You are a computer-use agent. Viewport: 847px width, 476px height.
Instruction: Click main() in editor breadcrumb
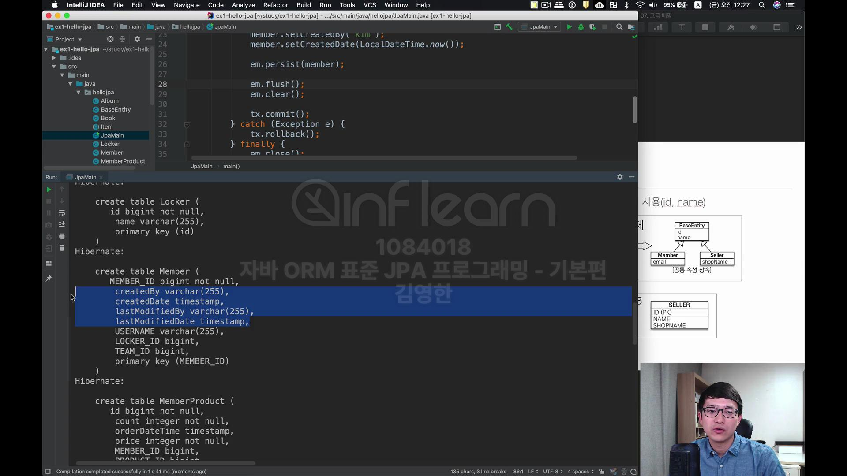[231, 166]
